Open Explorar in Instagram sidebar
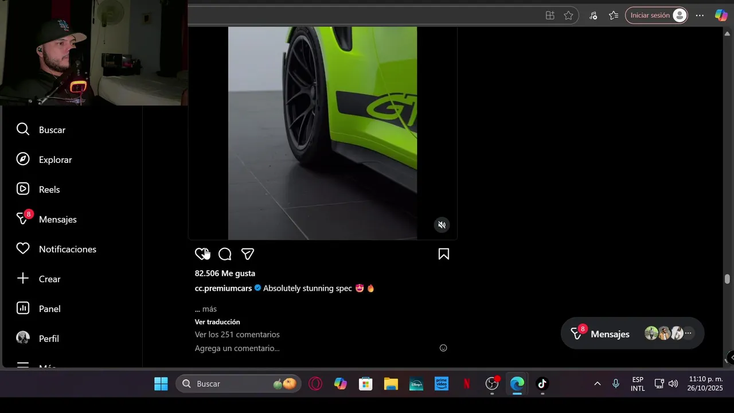This screenshot has height=413, width=734. (44, 159)
